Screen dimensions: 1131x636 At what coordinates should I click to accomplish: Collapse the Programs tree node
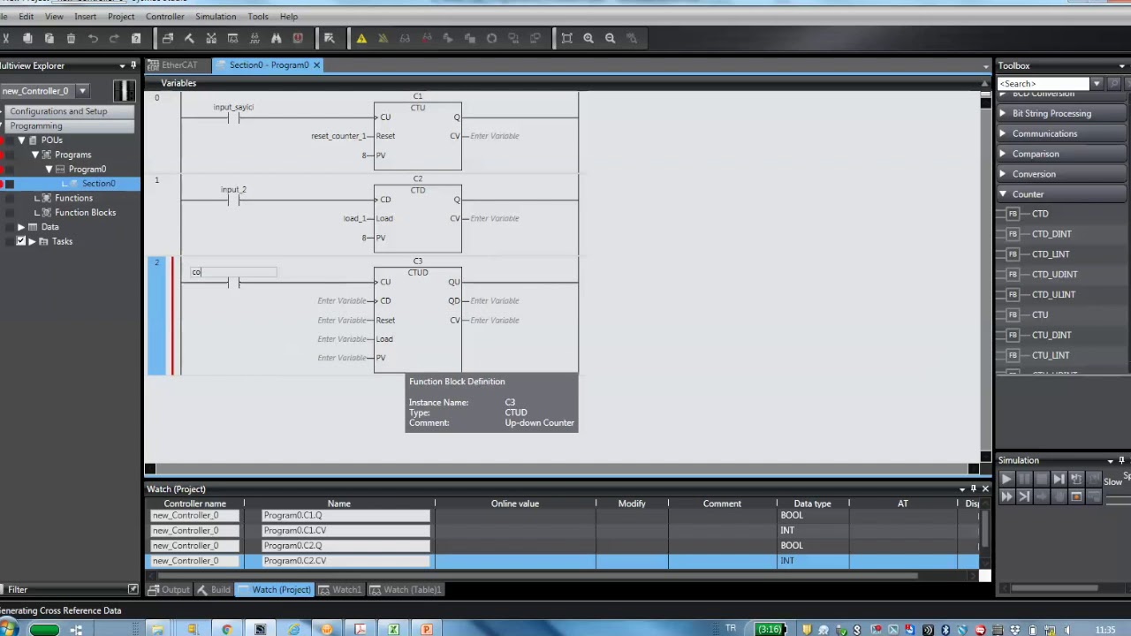pyautogui.click(x=35, y=155)
